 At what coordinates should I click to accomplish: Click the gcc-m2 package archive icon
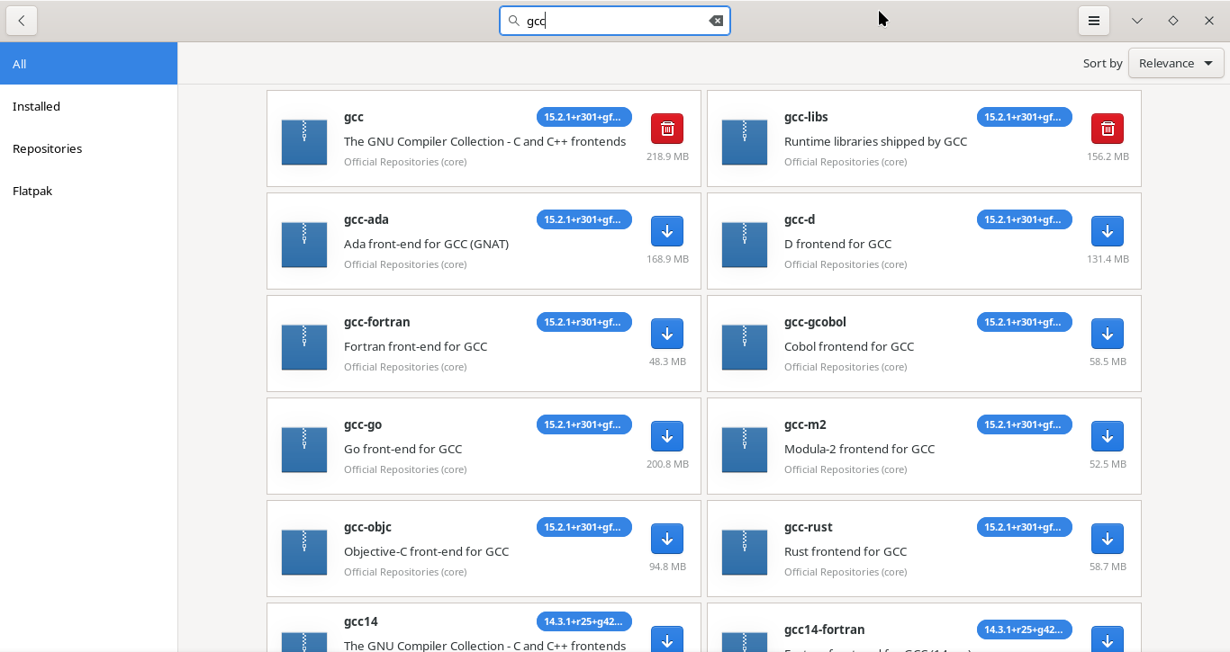pyautogui.click(x=745, y=450)
